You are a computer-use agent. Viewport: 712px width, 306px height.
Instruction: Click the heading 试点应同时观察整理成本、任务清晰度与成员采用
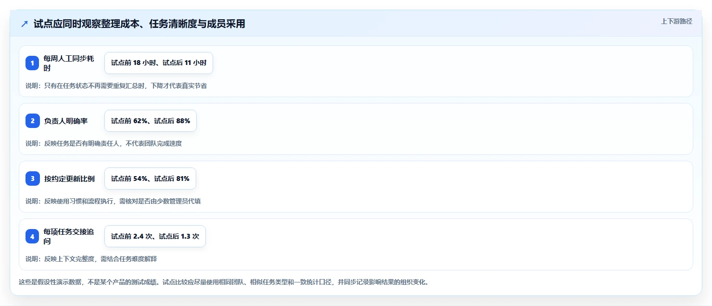pos(139,24)
